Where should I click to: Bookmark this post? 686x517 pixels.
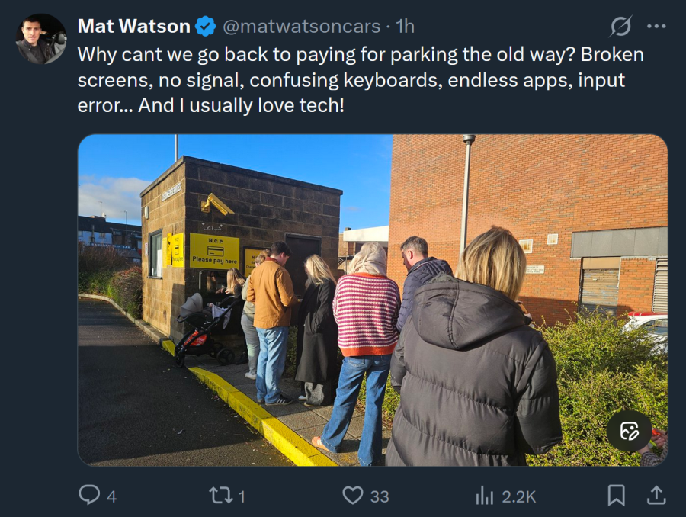[616, 496]
